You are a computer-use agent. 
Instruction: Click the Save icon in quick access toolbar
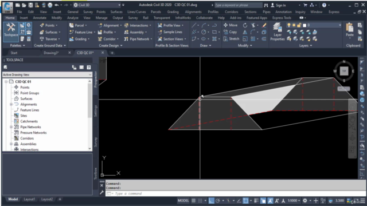click(x=30, y=5)
